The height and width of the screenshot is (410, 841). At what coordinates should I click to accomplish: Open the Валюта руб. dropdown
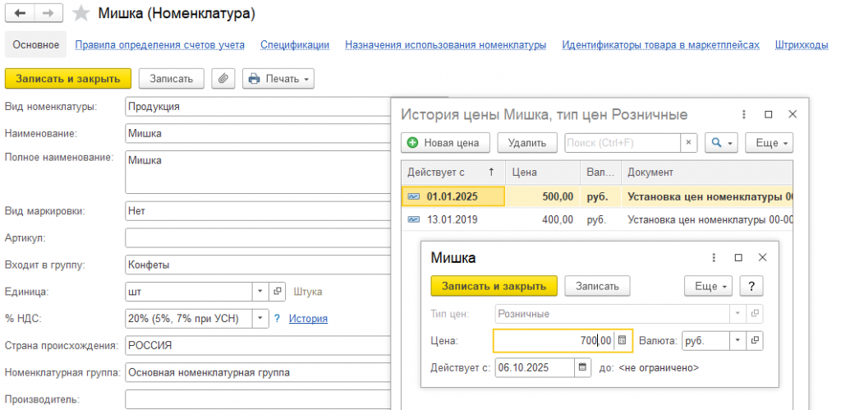738,340
